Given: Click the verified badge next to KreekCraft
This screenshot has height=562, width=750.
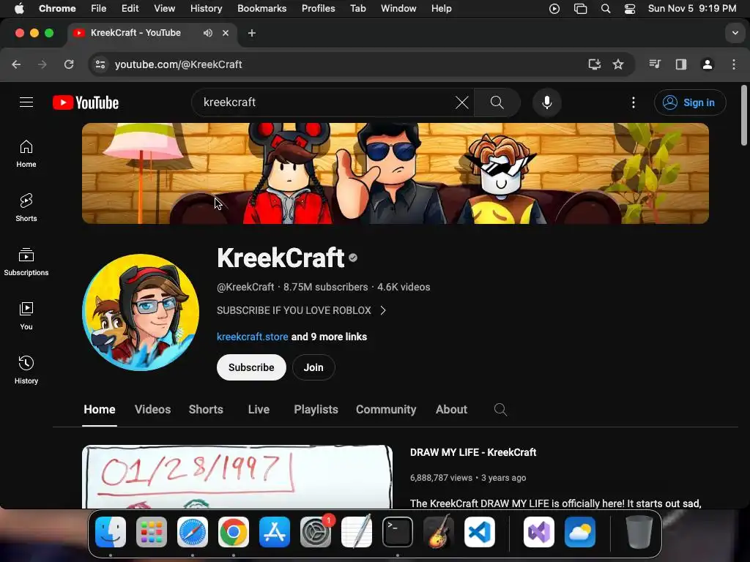Looking at the screenshot, I should pos(353,258).
